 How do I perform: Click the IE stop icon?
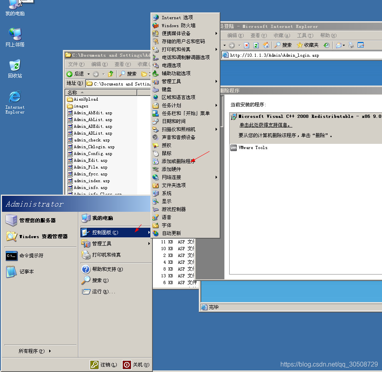(246, 45)
